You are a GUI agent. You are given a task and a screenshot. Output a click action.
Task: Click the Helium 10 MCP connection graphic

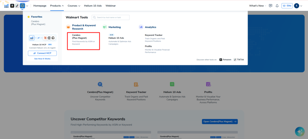[42, 38]
